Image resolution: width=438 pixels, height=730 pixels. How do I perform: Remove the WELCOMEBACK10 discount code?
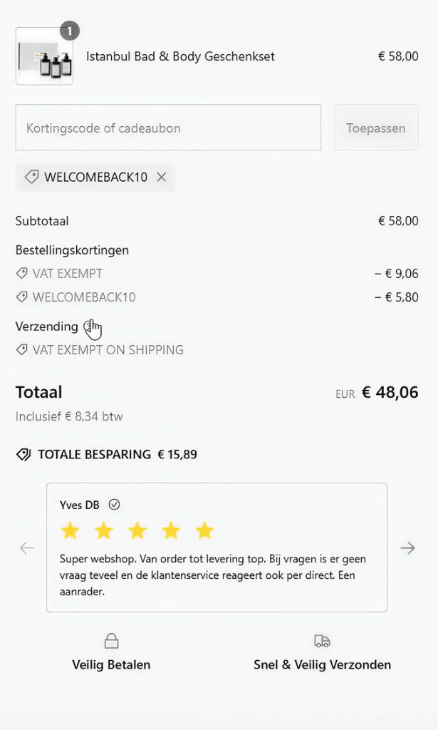[x=162, y=178]
